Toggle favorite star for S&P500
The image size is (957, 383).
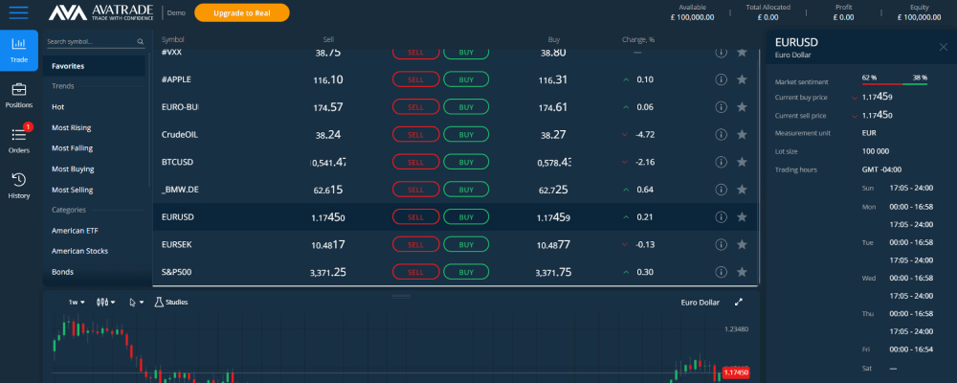click(x=742, y=272)
